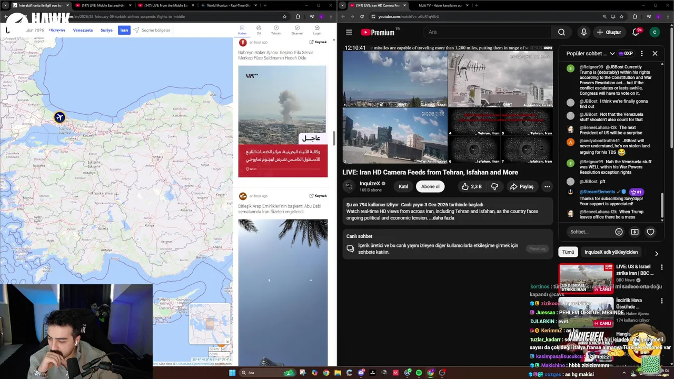Open tab search dropdown in YouTube window
This screenshot has height=379, width=674.
tap(343, 5)
